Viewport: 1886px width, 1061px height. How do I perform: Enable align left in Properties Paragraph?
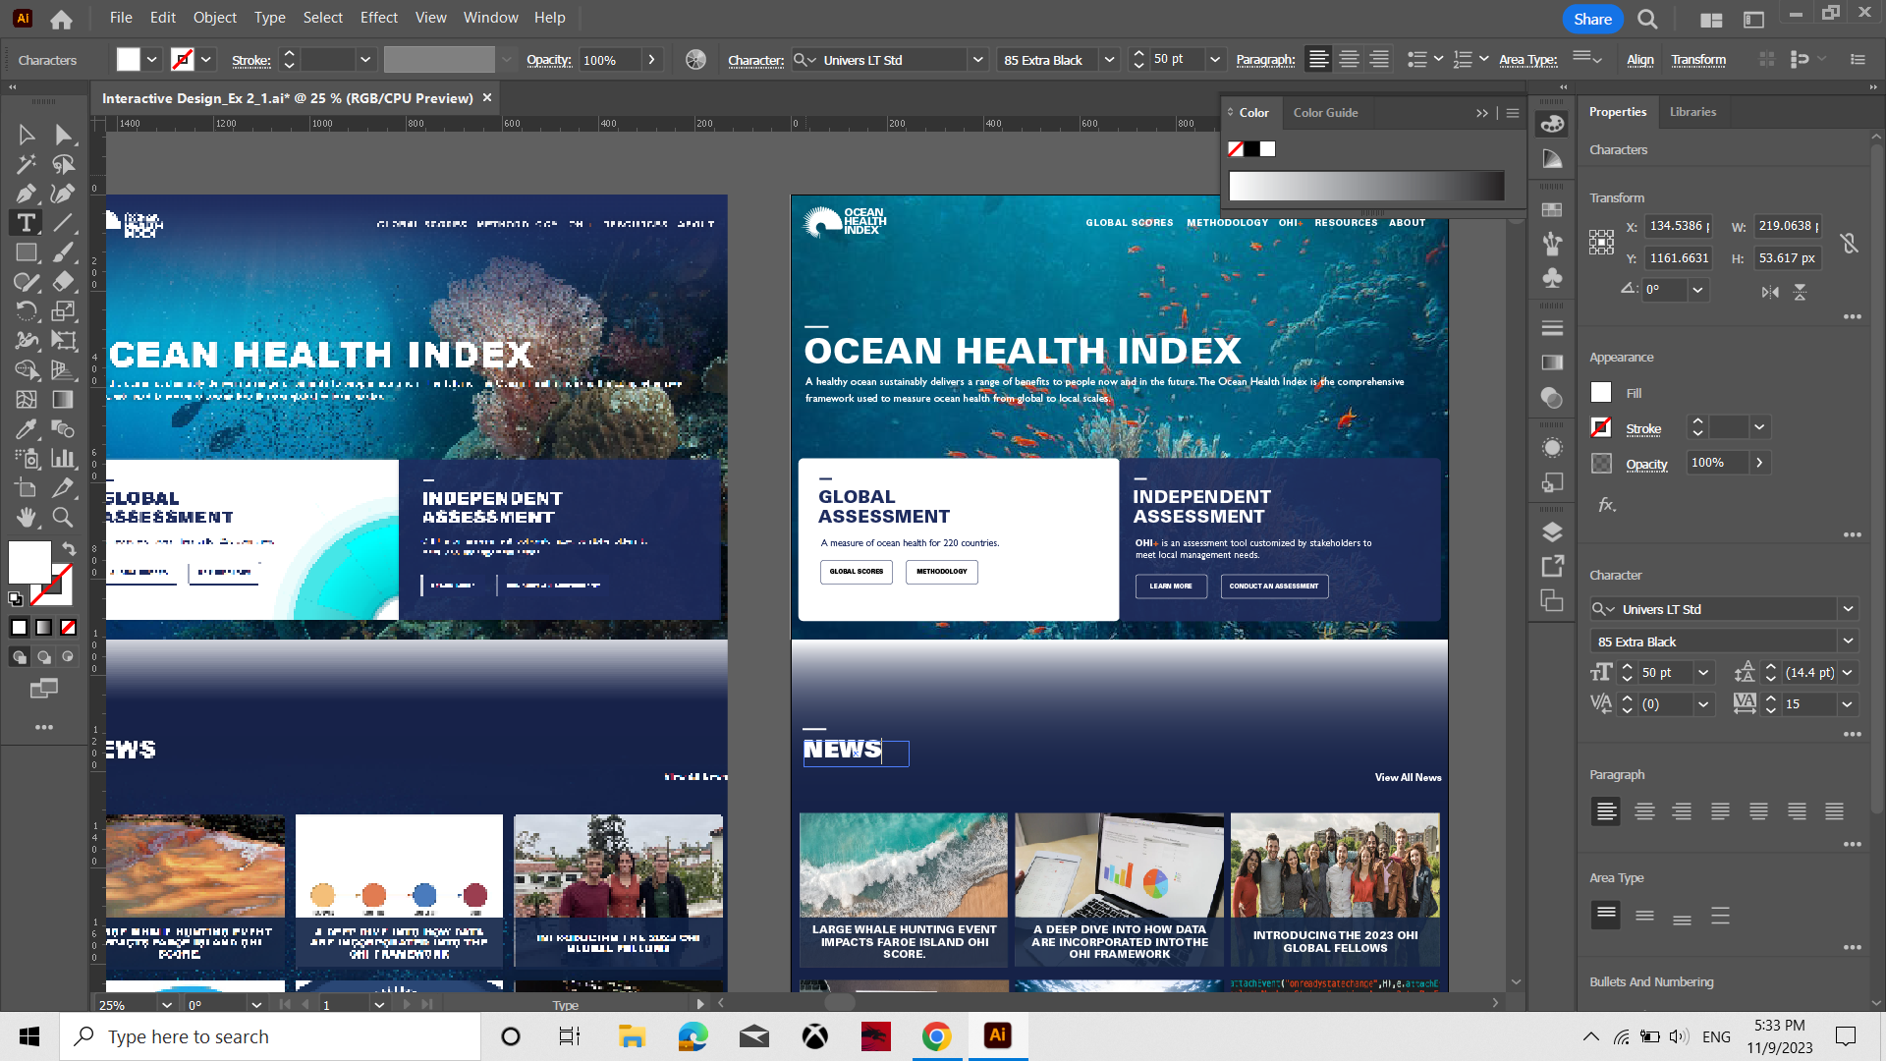point(1606,811)
